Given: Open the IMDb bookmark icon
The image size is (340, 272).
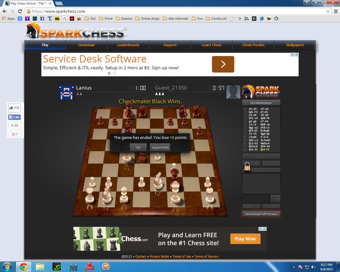Looking at the screenshot, I should pyautogui.click(x=57, y=19).
